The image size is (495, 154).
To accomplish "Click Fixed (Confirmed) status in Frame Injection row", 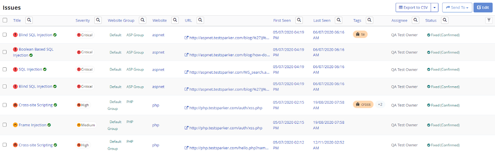I will (443, 125).
